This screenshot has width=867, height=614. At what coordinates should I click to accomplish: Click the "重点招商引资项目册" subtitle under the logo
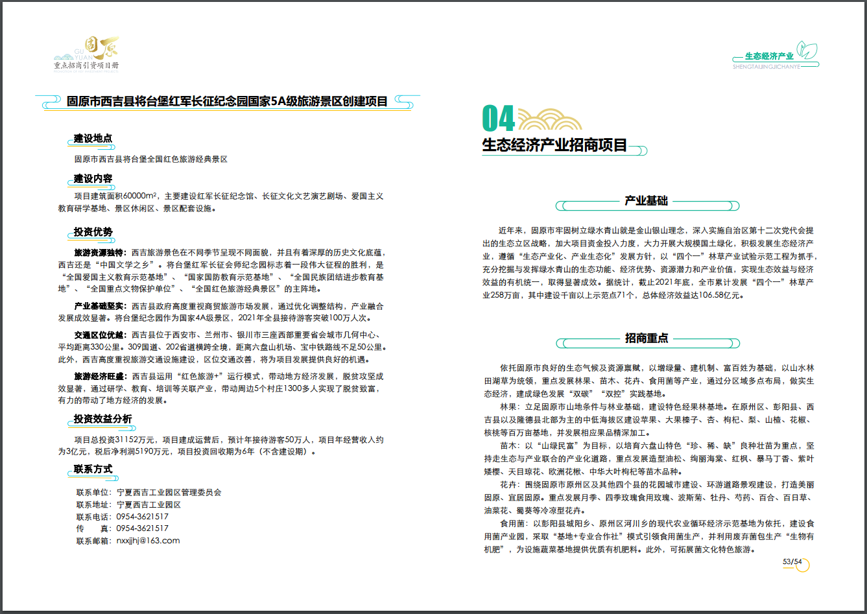[86, 65]
